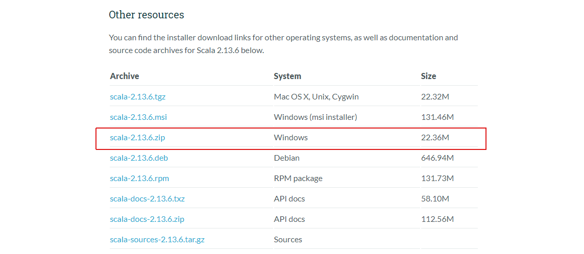Click the 58.10M size value
This screenshot has width=584, height=254.
tap(435, 198)
